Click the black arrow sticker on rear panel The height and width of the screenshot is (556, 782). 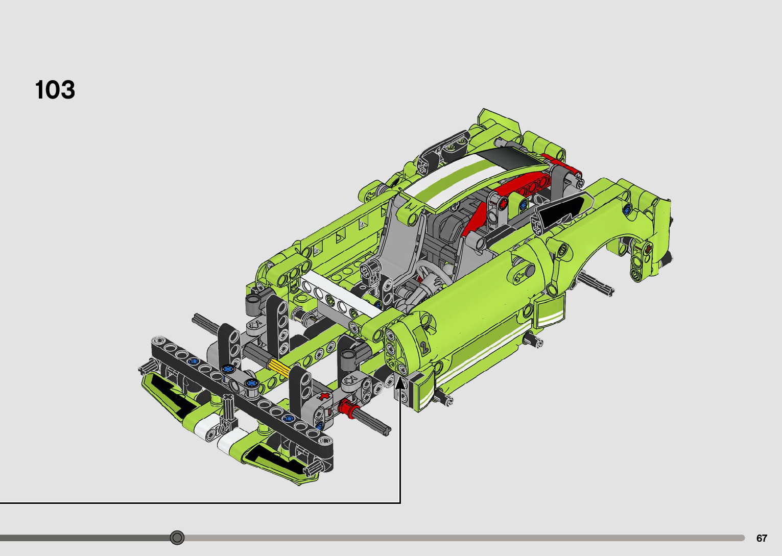(562, 210)
